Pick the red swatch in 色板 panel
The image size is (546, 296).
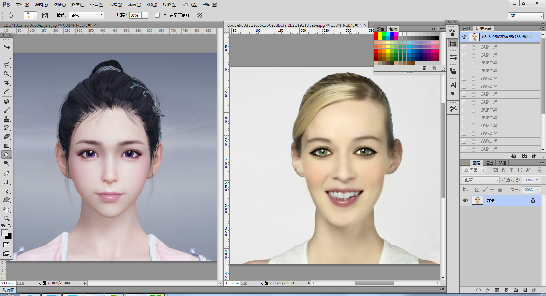(x=376, y=34)
